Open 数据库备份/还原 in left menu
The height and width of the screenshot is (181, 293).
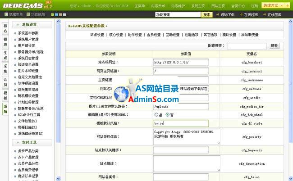[31, 109]
